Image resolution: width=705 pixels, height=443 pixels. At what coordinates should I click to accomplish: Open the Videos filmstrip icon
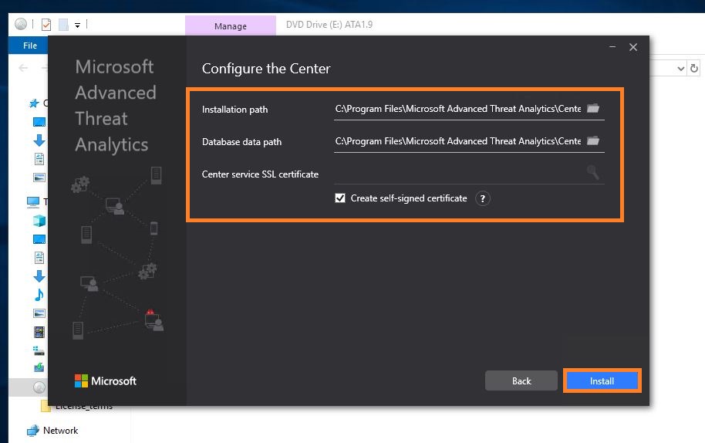(39, 332)
